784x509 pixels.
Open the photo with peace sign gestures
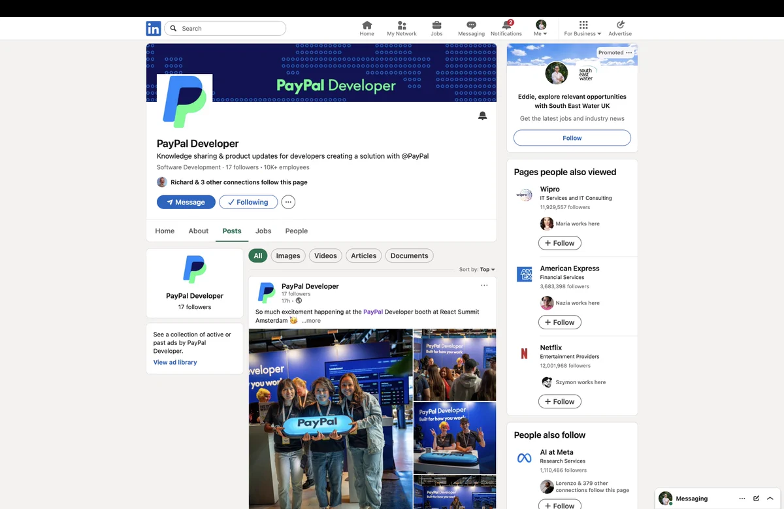click(455, 438)
